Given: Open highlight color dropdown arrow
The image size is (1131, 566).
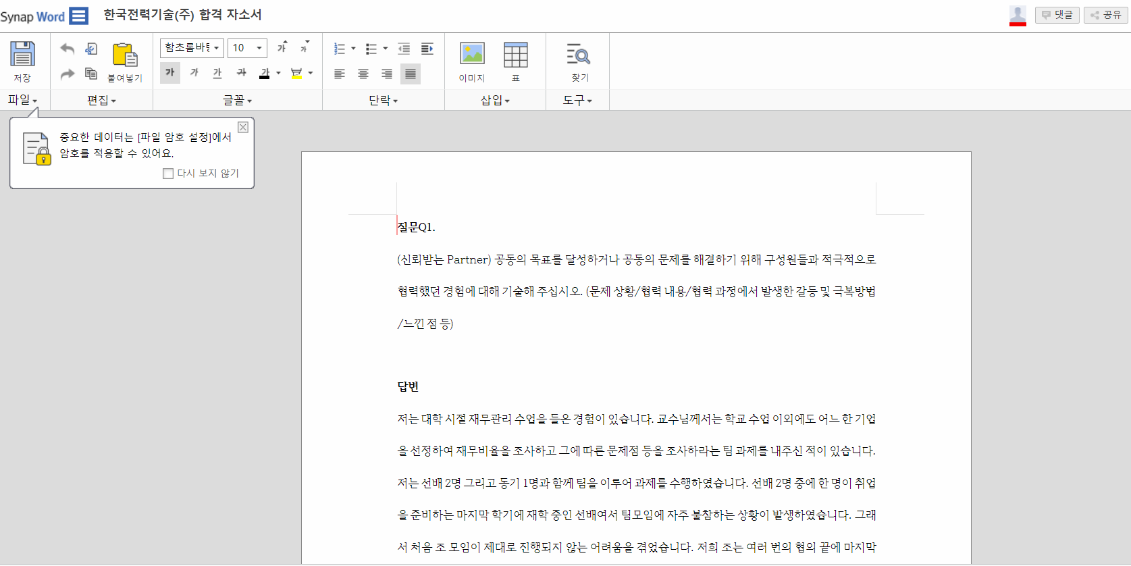Looking at the screenshot, I should click(311, 73).
